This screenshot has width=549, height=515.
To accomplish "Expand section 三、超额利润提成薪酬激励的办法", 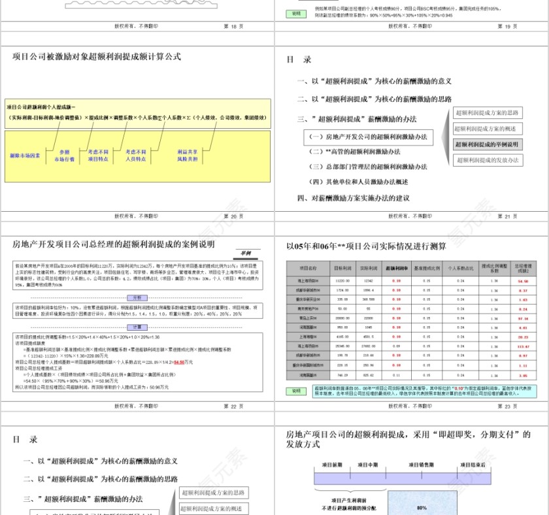I will pos(356,118).
